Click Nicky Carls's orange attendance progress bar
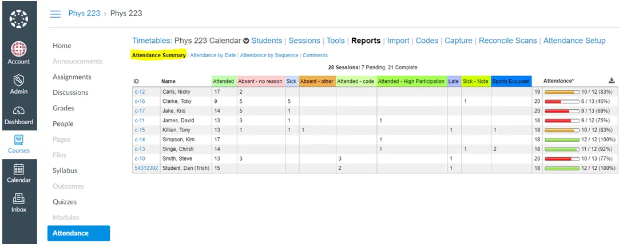The height and width of the screenshot is (247, 623). 562,92
